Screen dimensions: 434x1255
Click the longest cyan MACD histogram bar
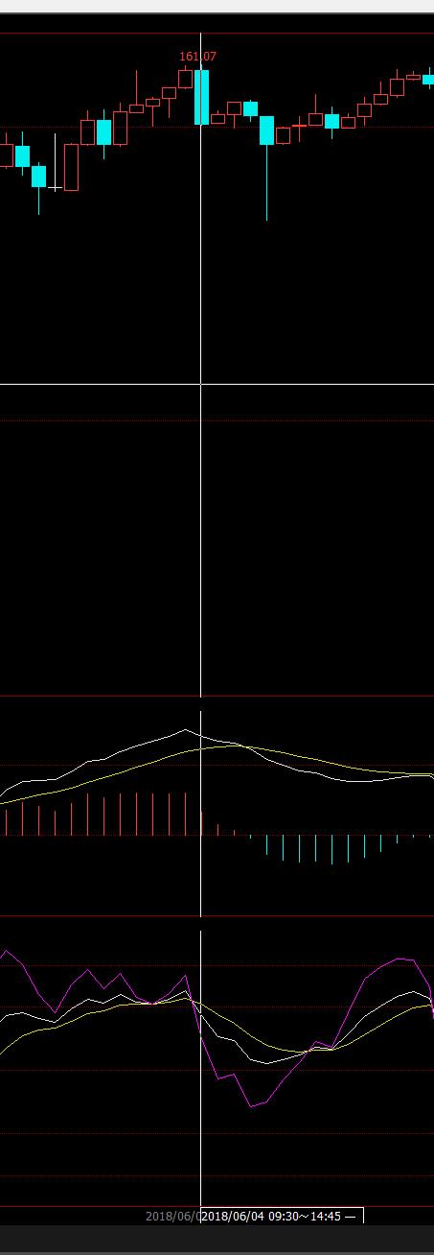(x=331, y=849)
